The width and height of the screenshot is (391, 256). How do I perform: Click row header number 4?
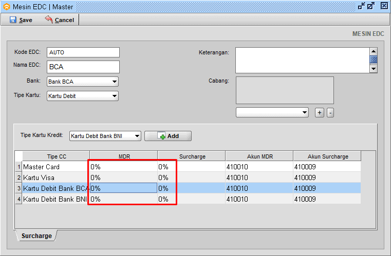[x=18, y=199]
